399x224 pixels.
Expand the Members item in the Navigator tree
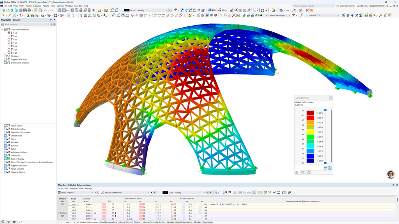click(2, 56)
